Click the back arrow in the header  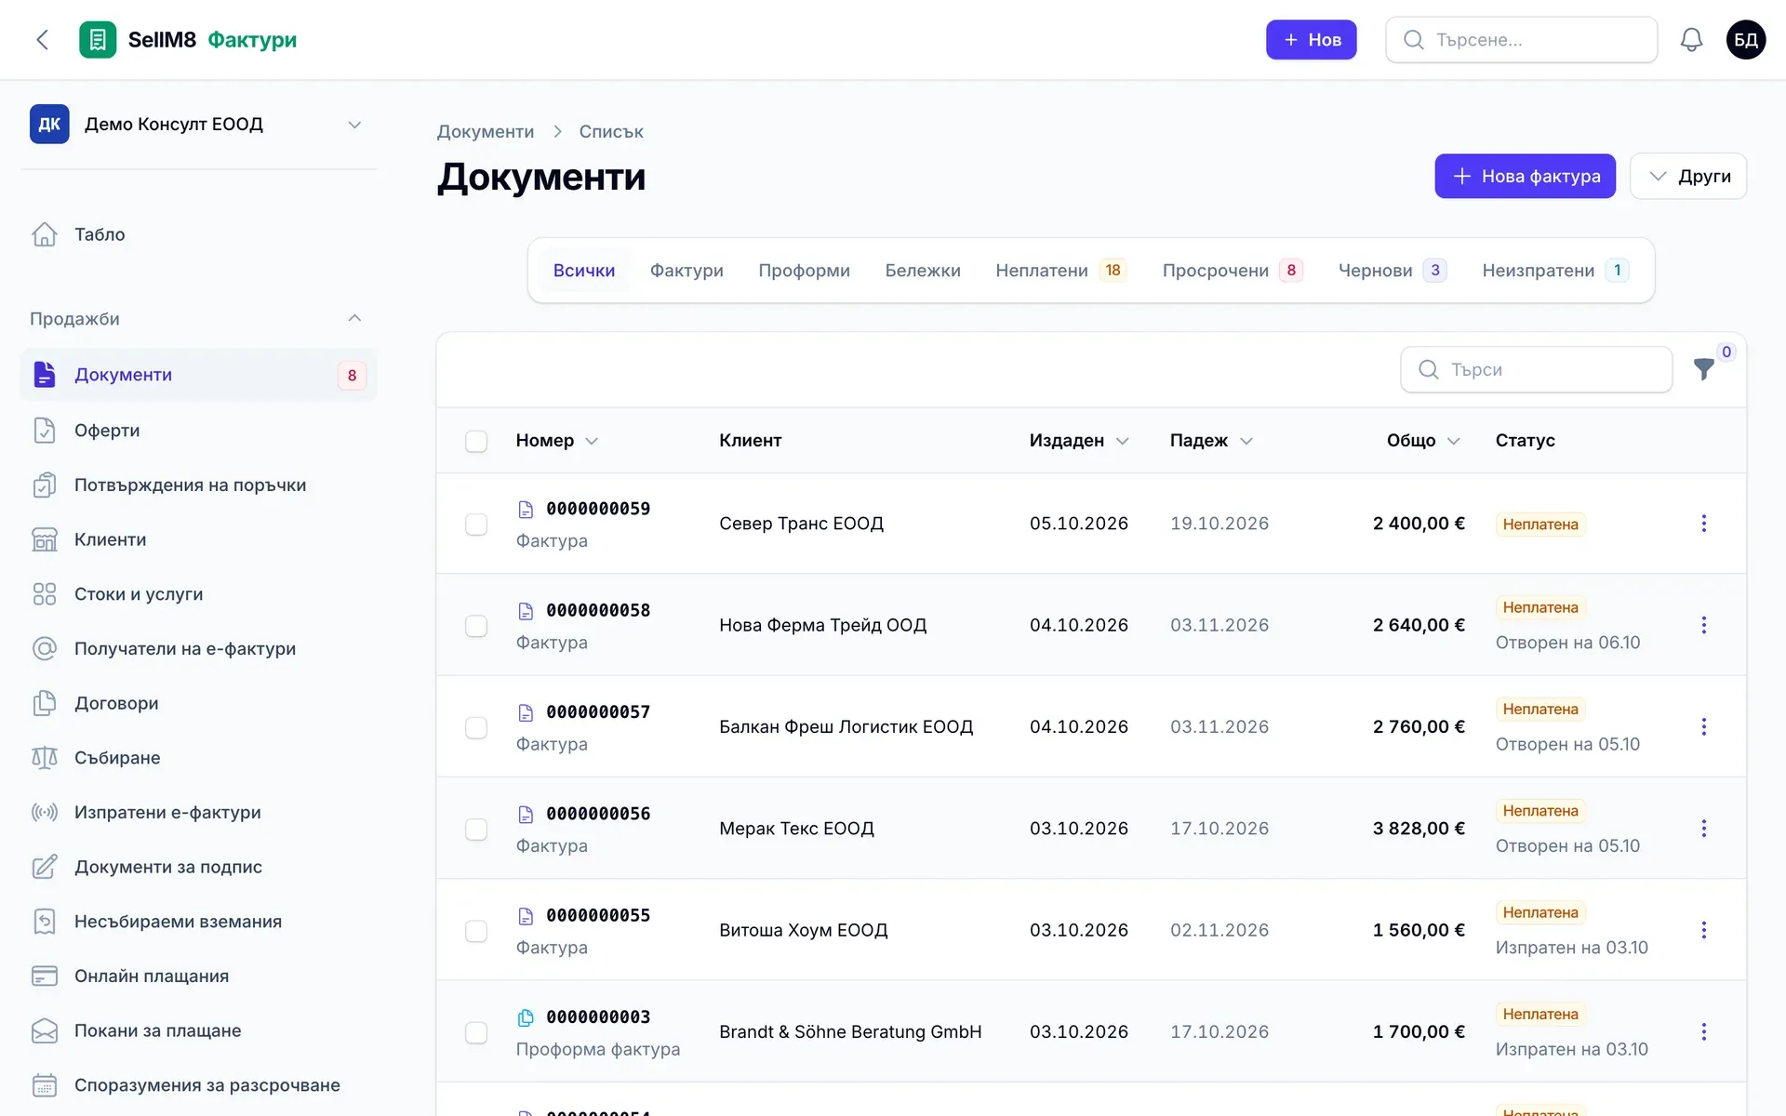point(42,40)
